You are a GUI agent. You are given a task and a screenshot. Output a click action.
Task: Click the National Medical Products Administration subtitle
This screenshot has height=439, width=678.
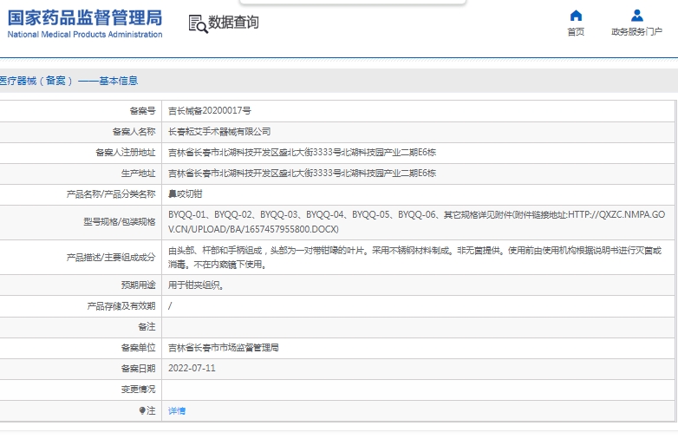click(85, 34)
